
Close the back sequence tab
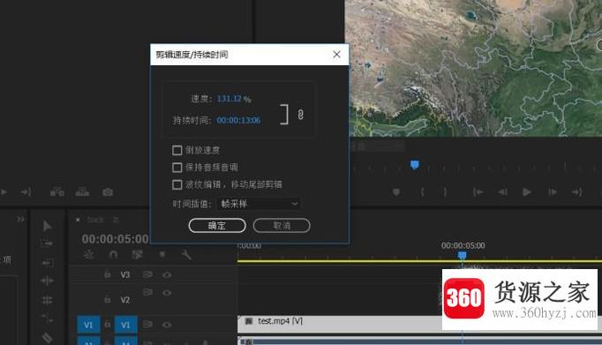point(78,220)
